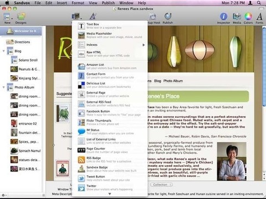Add an Amazon List object
266x199 pixels.
pos(110,66)
